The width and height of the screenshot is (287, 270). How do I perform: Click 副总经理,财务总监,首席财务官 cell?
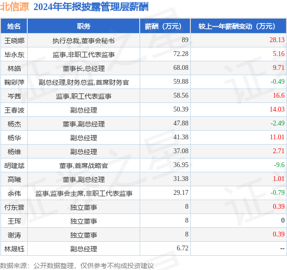83,82
